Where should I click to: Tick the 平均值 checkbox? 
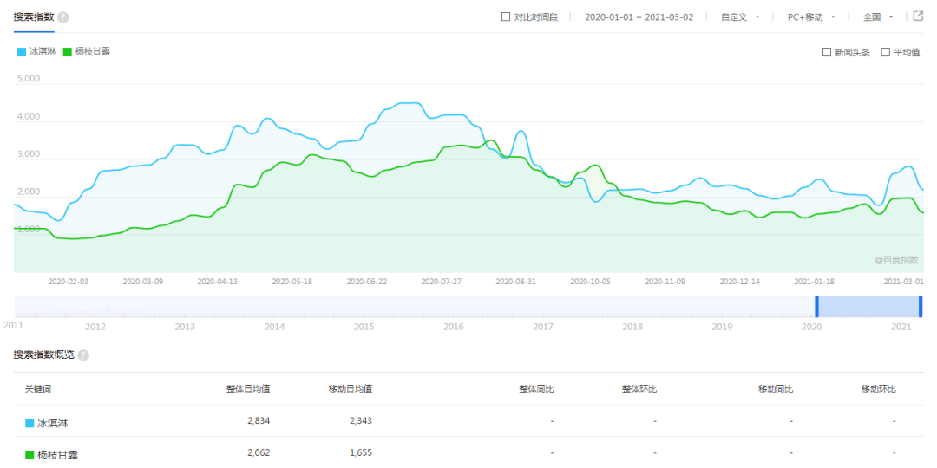pyautogui.click(x=886, y=52)
